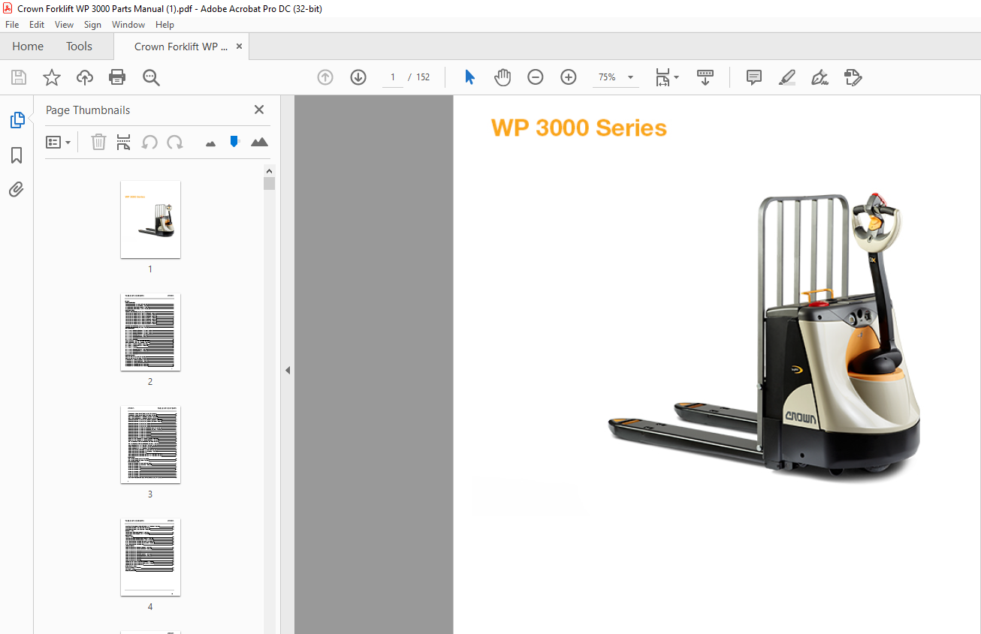Open the Edit menu
The image size is (981, 634).
coord(37,25)
